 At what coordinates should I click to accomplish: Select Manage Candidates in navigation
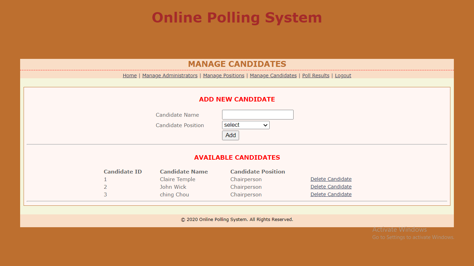273,76
